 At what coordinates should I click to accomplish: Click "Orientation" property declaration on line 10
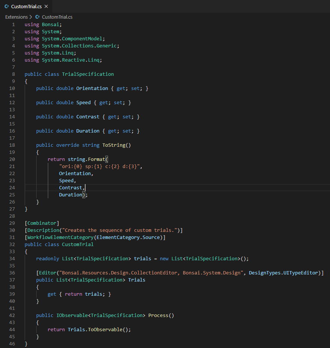pos(92,88)
